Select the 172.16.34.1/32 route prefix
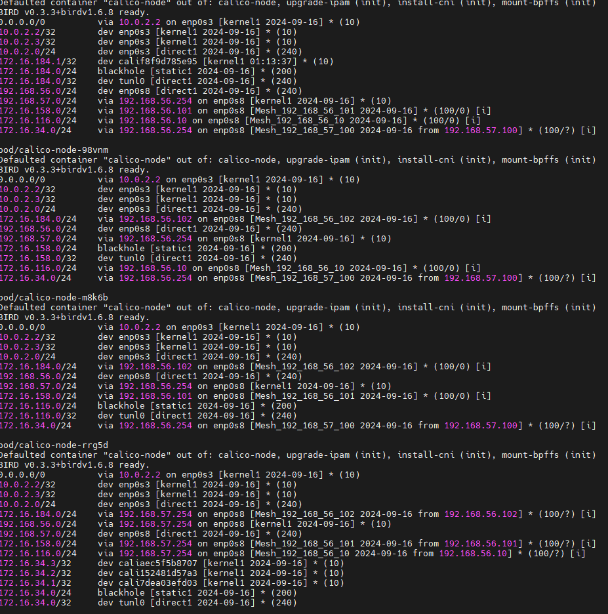608x614 pixels. 28,583
